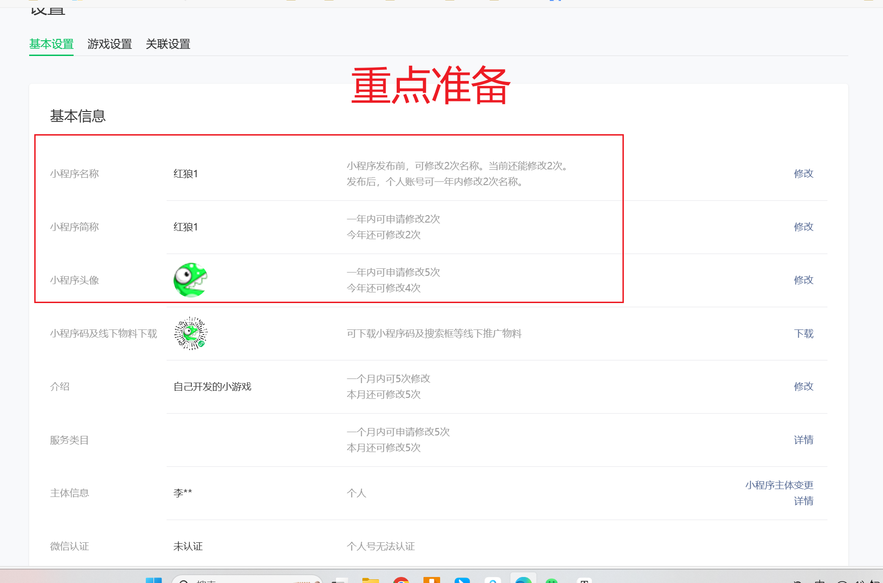This screenshot has width=883, height=583.
Task: Open the 游戏设置 tab
Action: tap(110, 44)
